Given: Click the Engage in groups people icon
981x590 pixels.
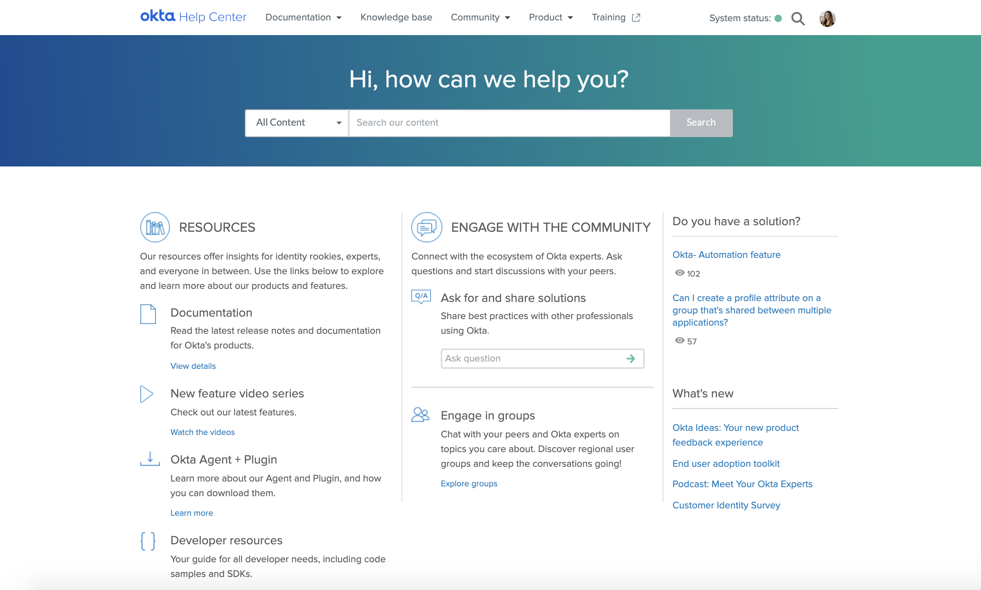Looking at the screenshot, I should coord(420,415).
